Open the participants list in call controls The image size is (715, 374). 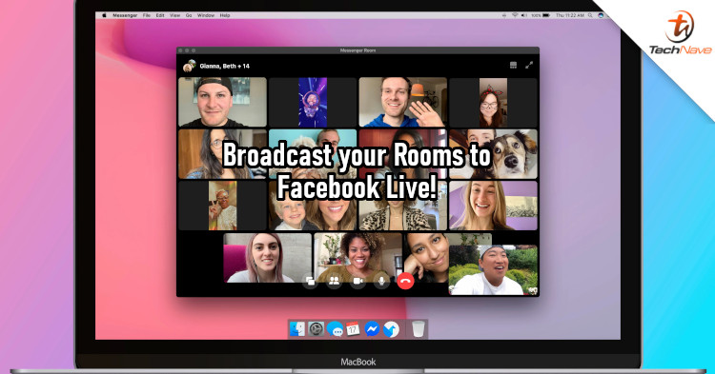(x=334, y=281)
